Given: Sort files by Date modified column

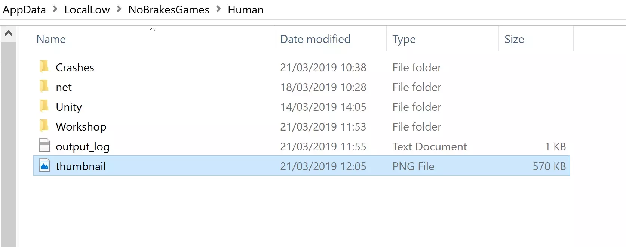Looking at the screenshot, I should click(x=315, y=39).
